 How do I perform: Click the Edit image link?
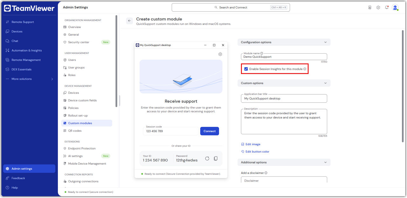[251, 144]
